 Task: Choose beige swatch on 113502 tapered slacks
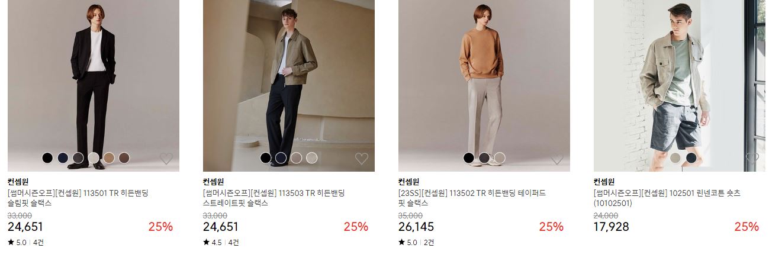pos(500,158)
